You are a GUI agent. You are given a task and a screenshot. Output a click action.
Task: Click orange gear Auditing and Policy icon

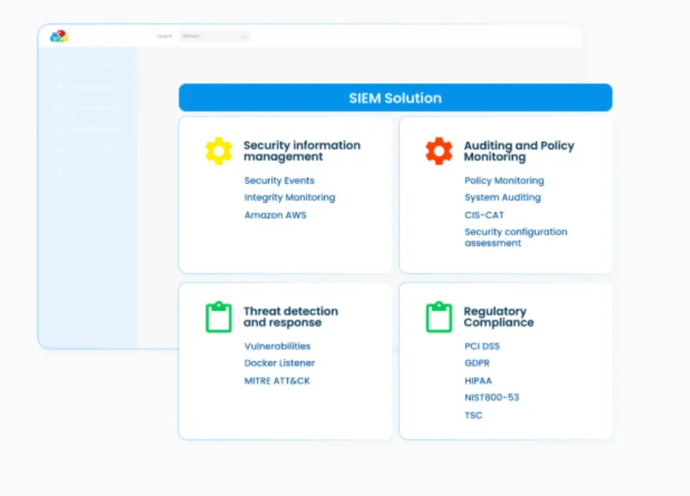tap(439, 151)
